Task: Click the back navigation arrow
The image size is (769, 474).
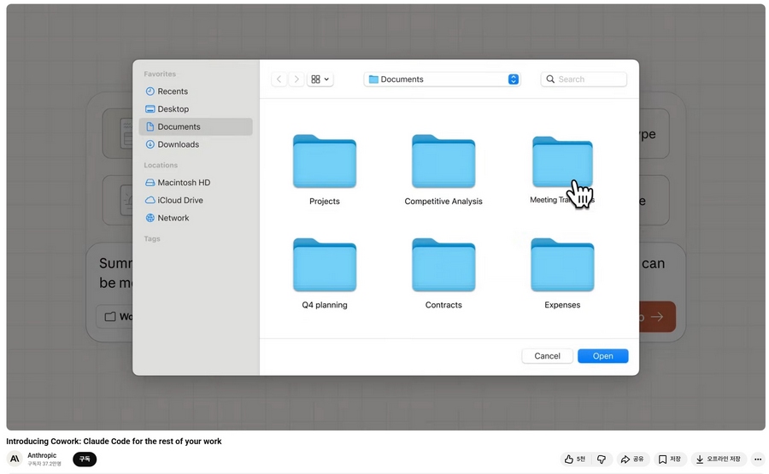Action: [x=279, y=79]
